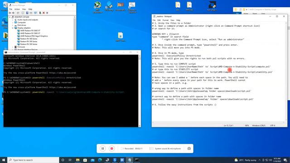
Task: Click 'Windows (CRLF)' in Notepad status bar
Action: [x=259, y=125]
